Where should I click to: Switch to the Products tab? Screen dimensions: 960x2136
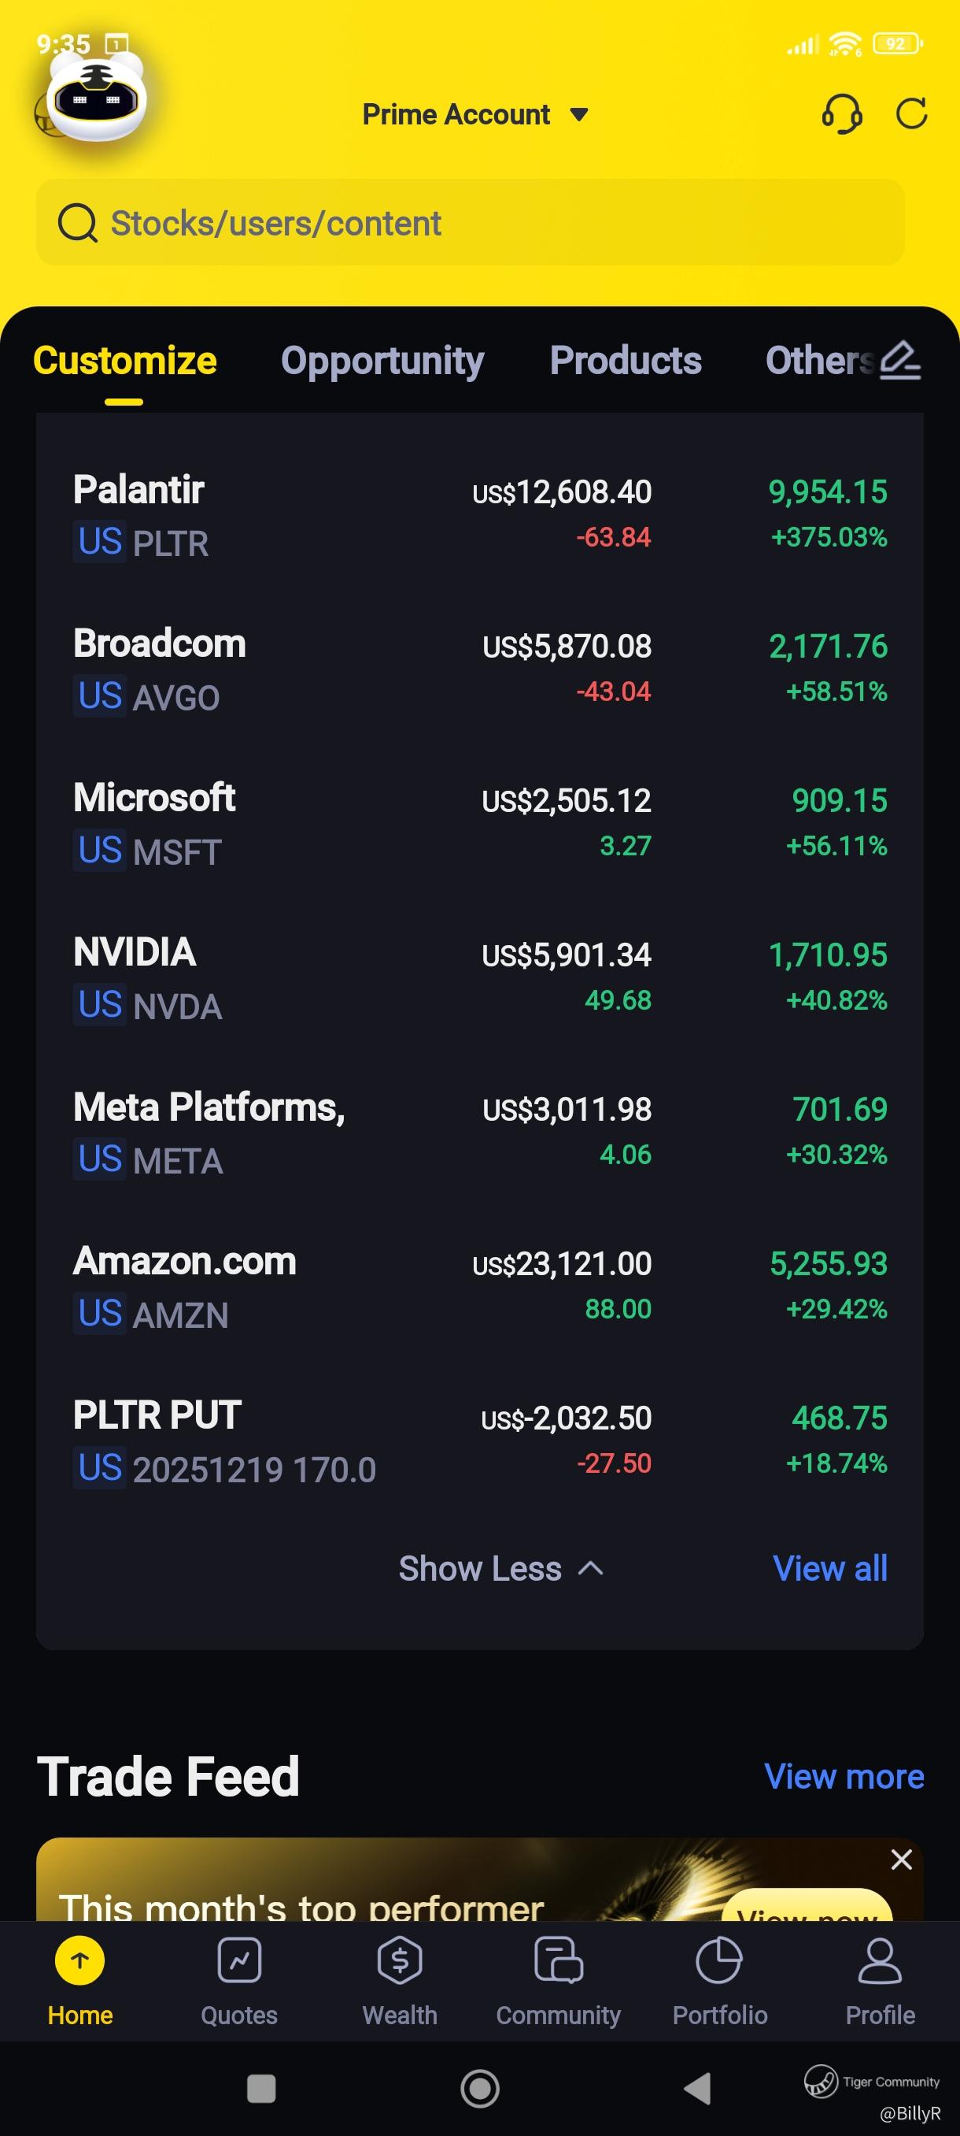point(626,361)
